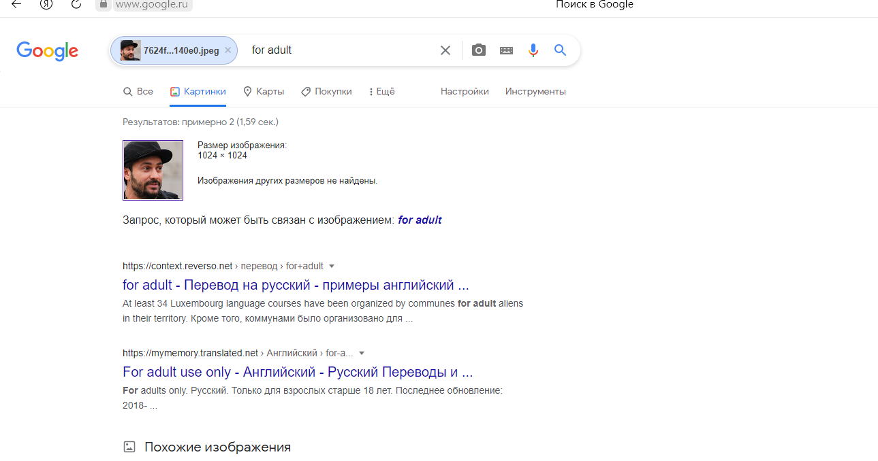The width and height of the screenshot is (878, 461).
Task: Expand dropdown arrow next to context.reverso.net URL
Action: 332,267
